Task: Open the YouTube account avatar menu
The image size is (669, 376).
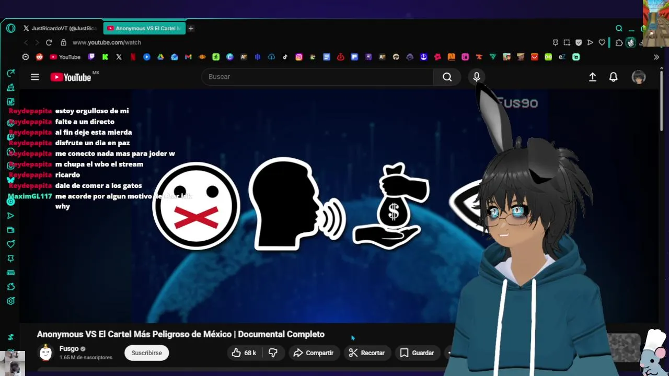Action: click(639, 77)
